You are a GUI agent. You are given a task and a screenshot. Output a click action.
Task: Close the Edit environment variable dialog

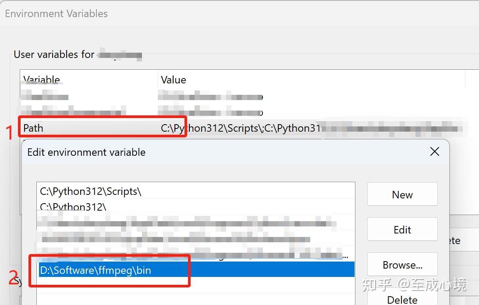click(434, 151)
